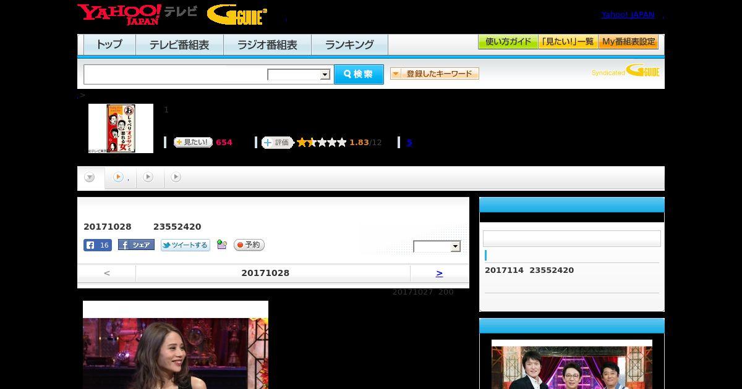Open the 使い方ガイド button
Screen dimensions: 742x389
[508, 42]
